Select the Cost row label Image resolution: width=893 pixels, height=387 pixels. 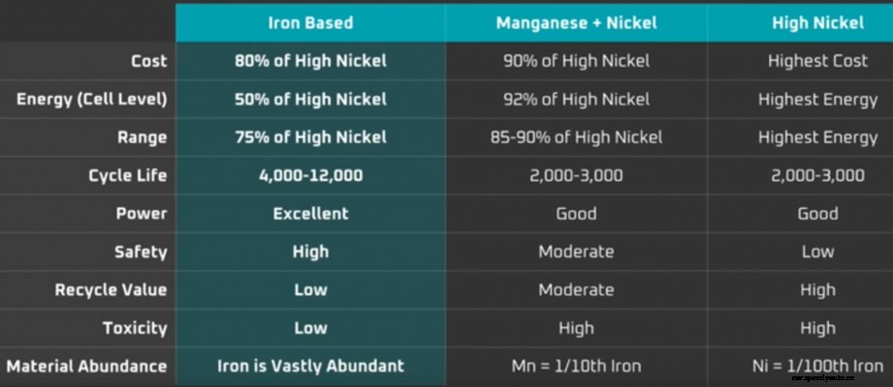click(148, 61)
